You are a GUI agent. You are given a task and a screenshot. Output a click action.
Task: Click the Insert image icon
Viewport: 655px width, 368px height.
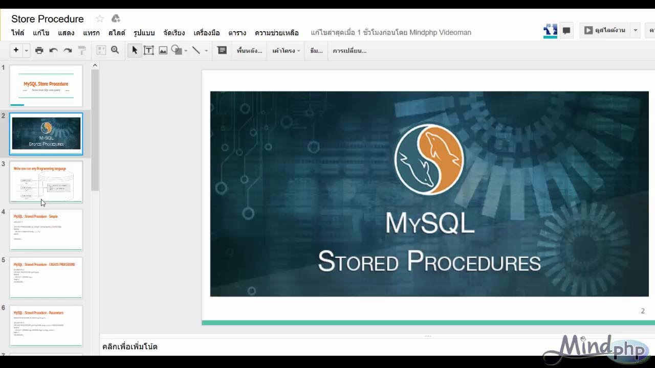(163, 50)
